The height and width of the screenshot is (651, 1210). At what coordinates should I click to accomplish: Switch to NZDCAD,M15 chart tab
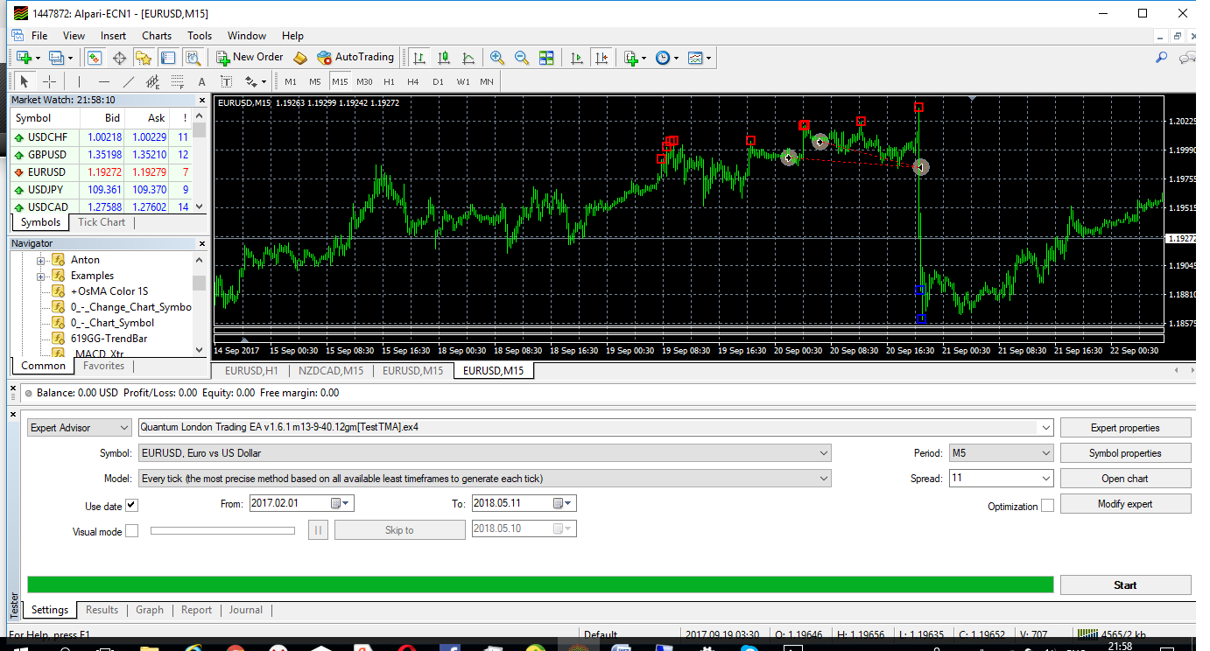pyautogui.click(x=329, y=371)
